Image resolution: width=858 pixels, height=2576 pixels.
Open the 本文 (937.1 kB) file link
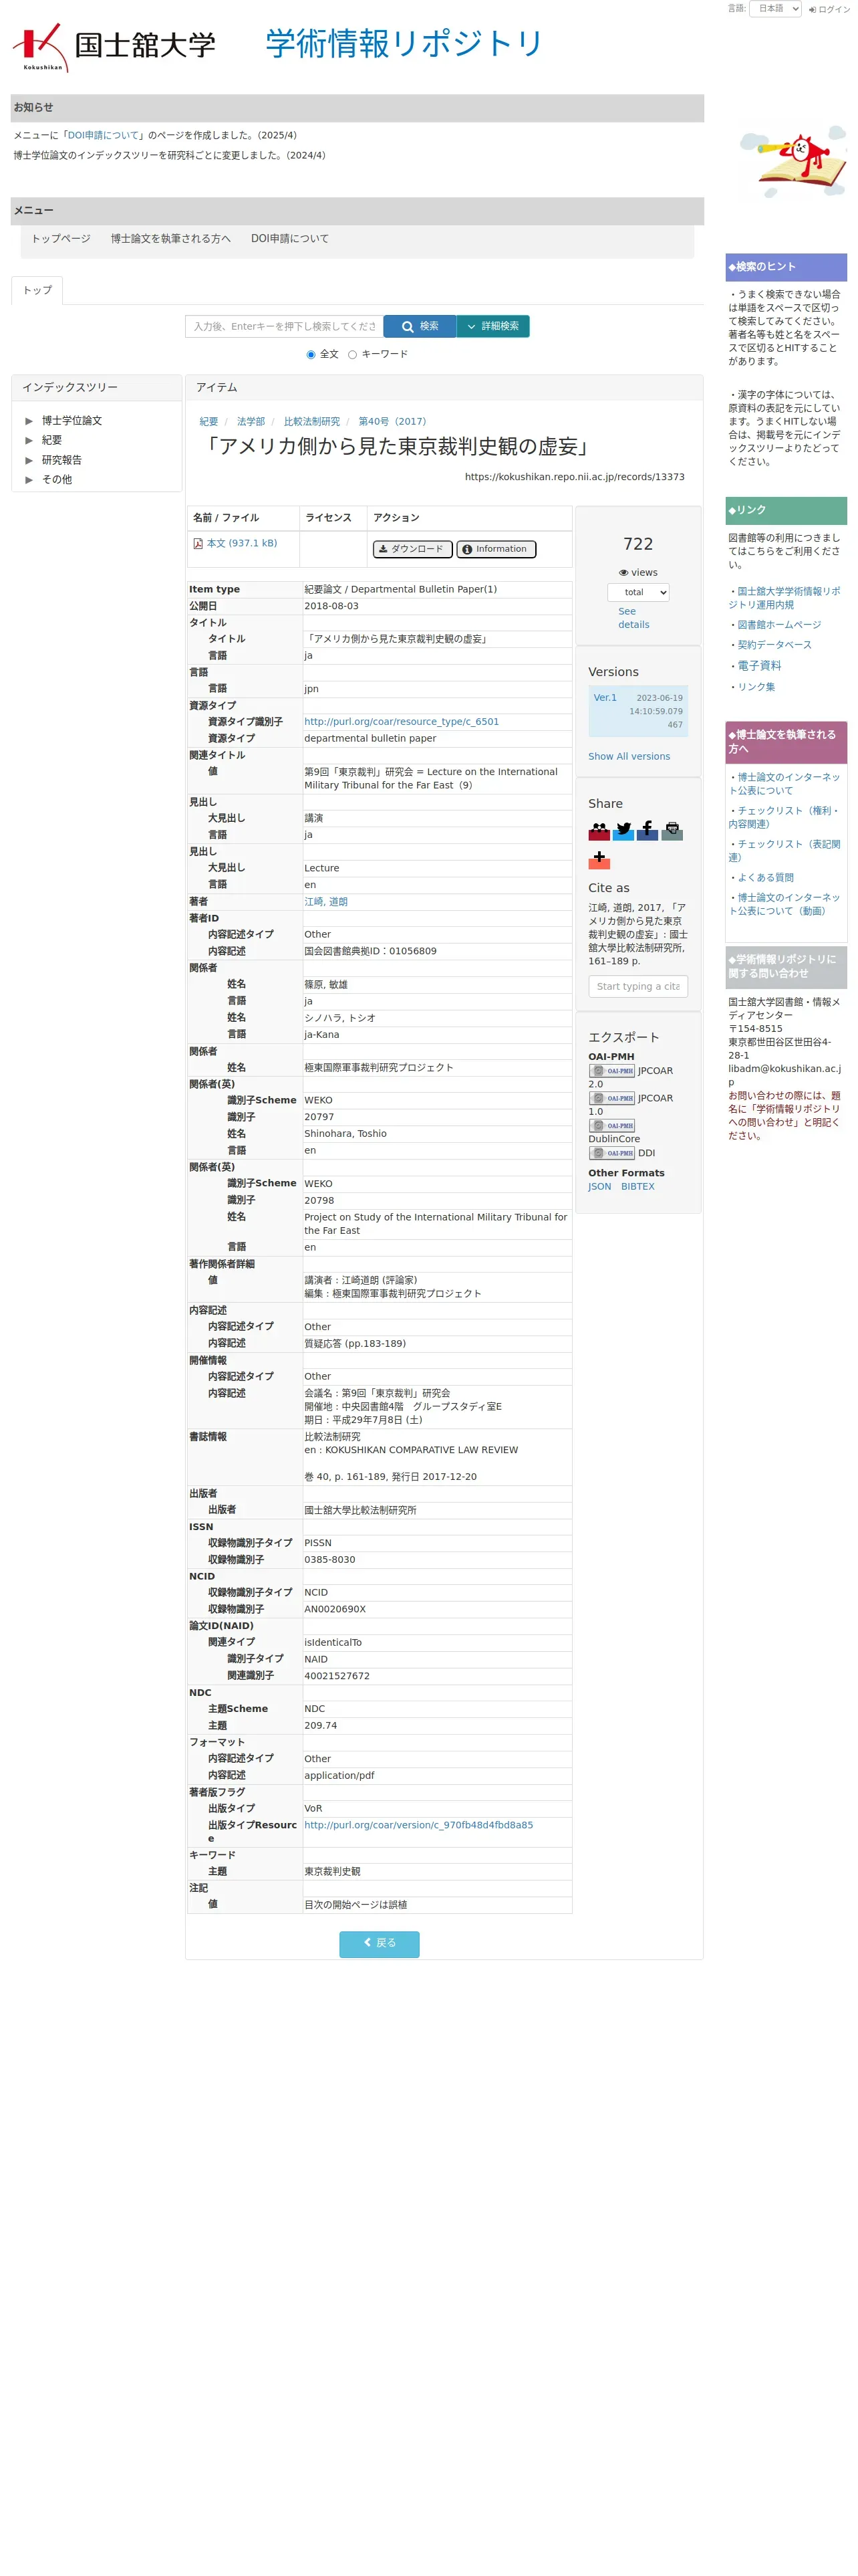(x=242, y=544)
